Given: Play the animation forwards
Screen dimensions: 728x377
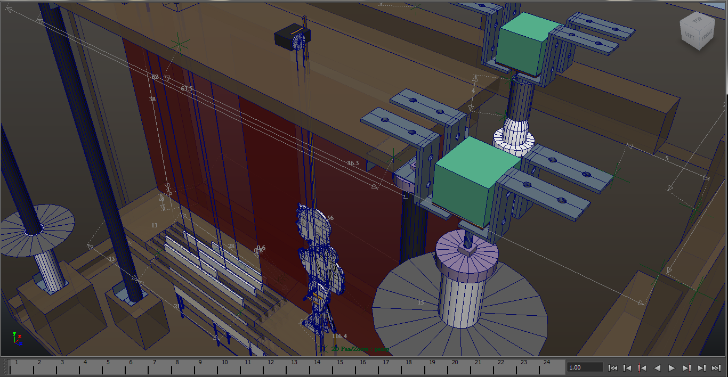Looking at the screenshot, I should 672,367.
